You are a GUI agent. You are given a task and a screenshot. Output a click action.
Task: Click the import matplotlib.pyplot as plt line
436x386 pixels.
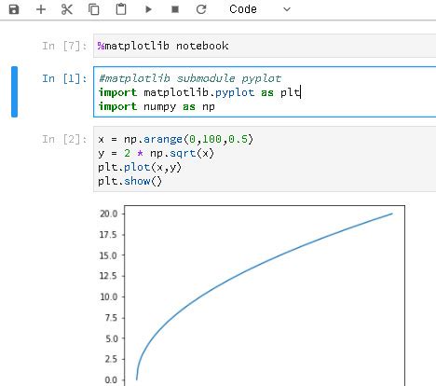point(199,92)
